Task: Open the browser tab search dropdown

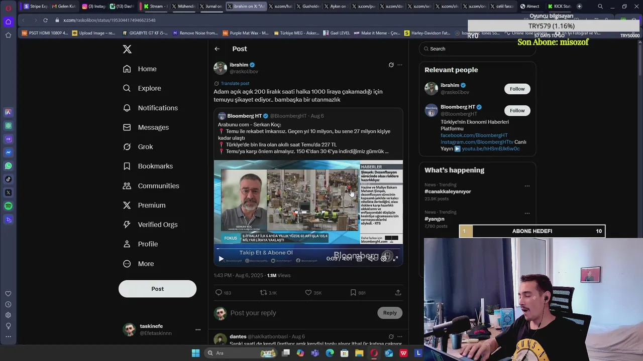Action: pyautogui.click(x=600, y=6)
